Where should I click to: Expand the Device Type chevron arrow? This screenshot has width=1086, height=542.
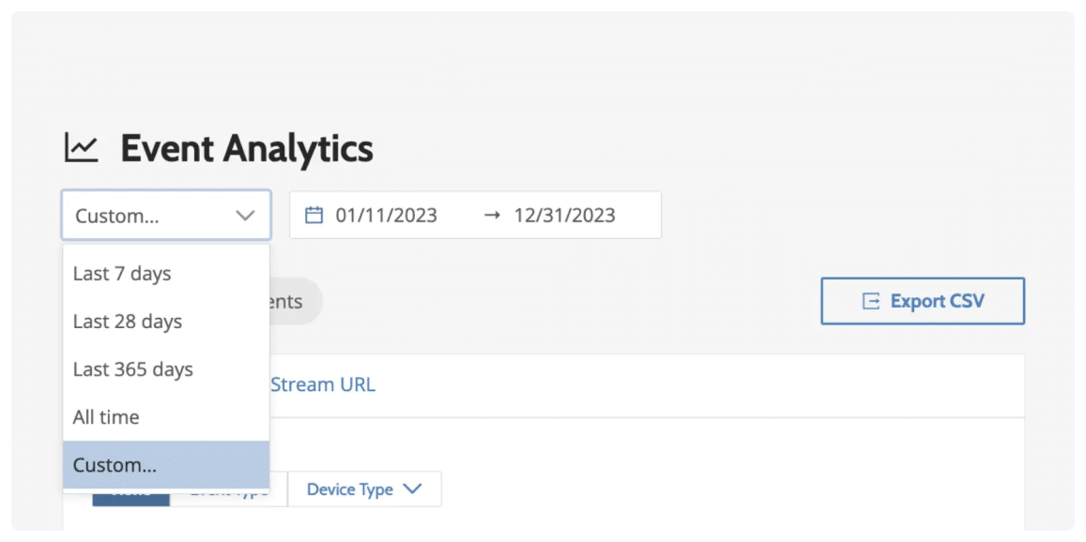point(412,489)
